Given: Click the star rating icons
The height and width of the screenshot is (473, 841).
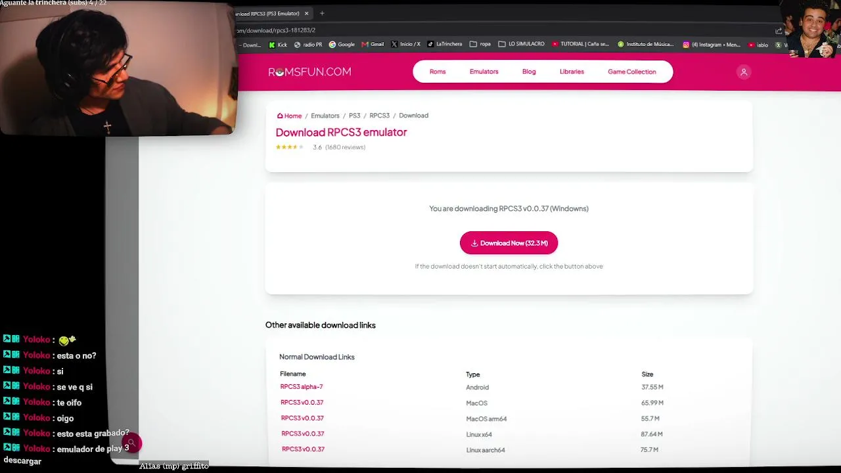Looking at the screenshot, I should pos(290,147).
